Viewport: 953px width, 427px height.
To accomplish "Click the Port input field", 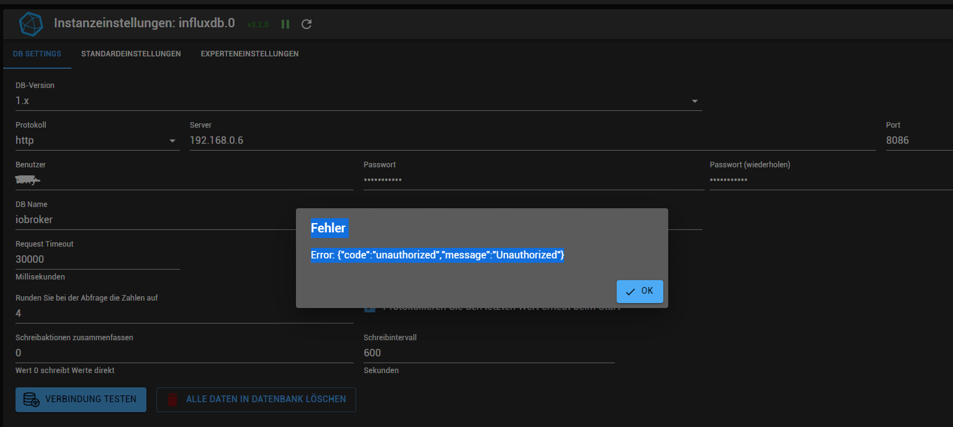I will [x=918, y=141].
